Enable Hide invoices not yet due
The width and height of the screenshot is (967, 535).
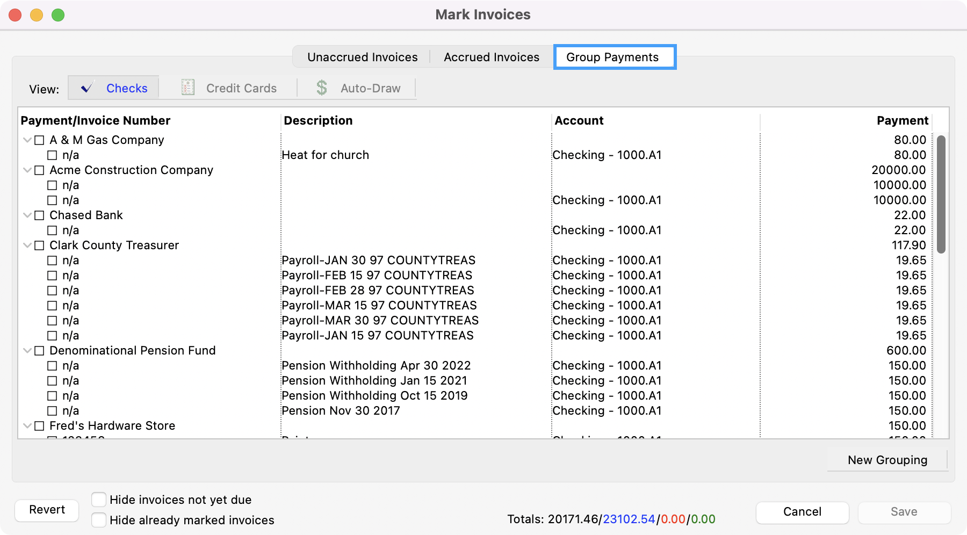(x=99, y=500)
